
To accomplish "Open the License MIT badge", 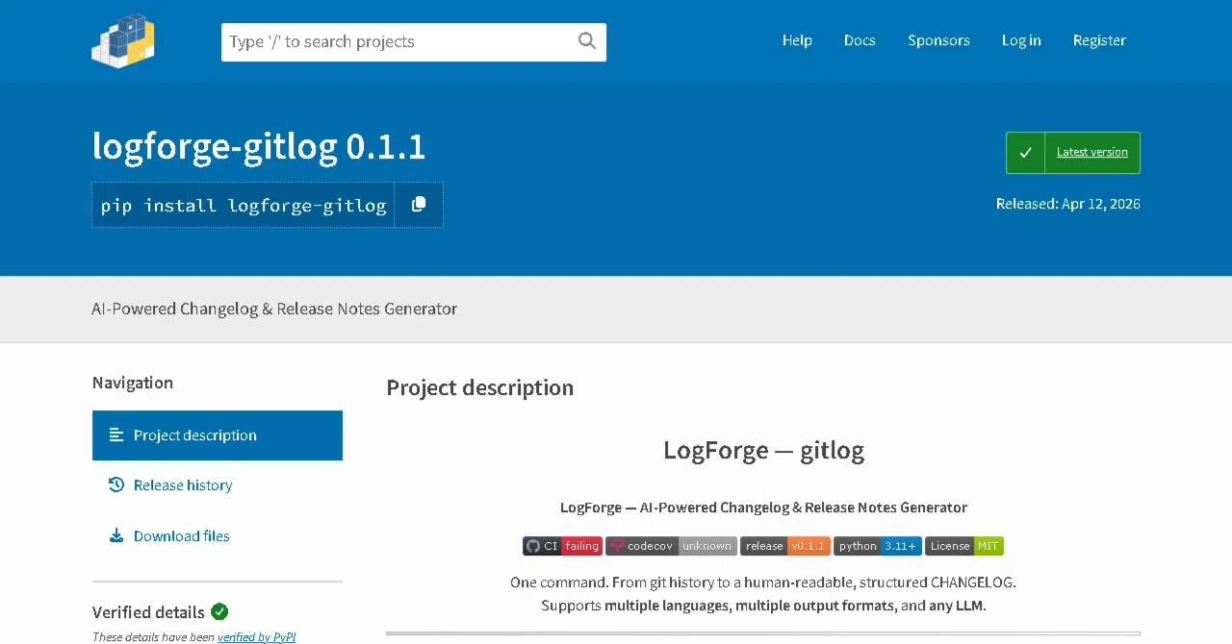I will 964,546.
